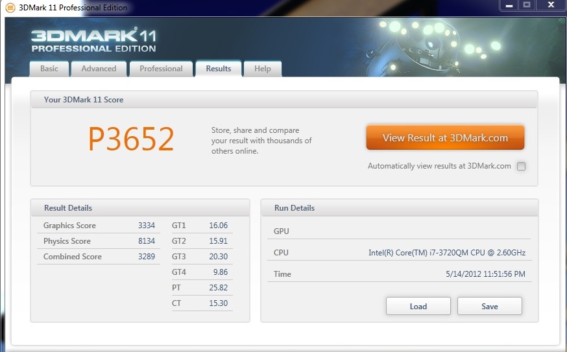The image size is (567, 352).
Task: Click the Combined Score label
Action: [x=72, y=257]
